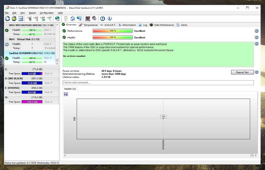Switch to the Alerts tab
The height and width of the screenshot is (170, 265).
tap(182, 25)
